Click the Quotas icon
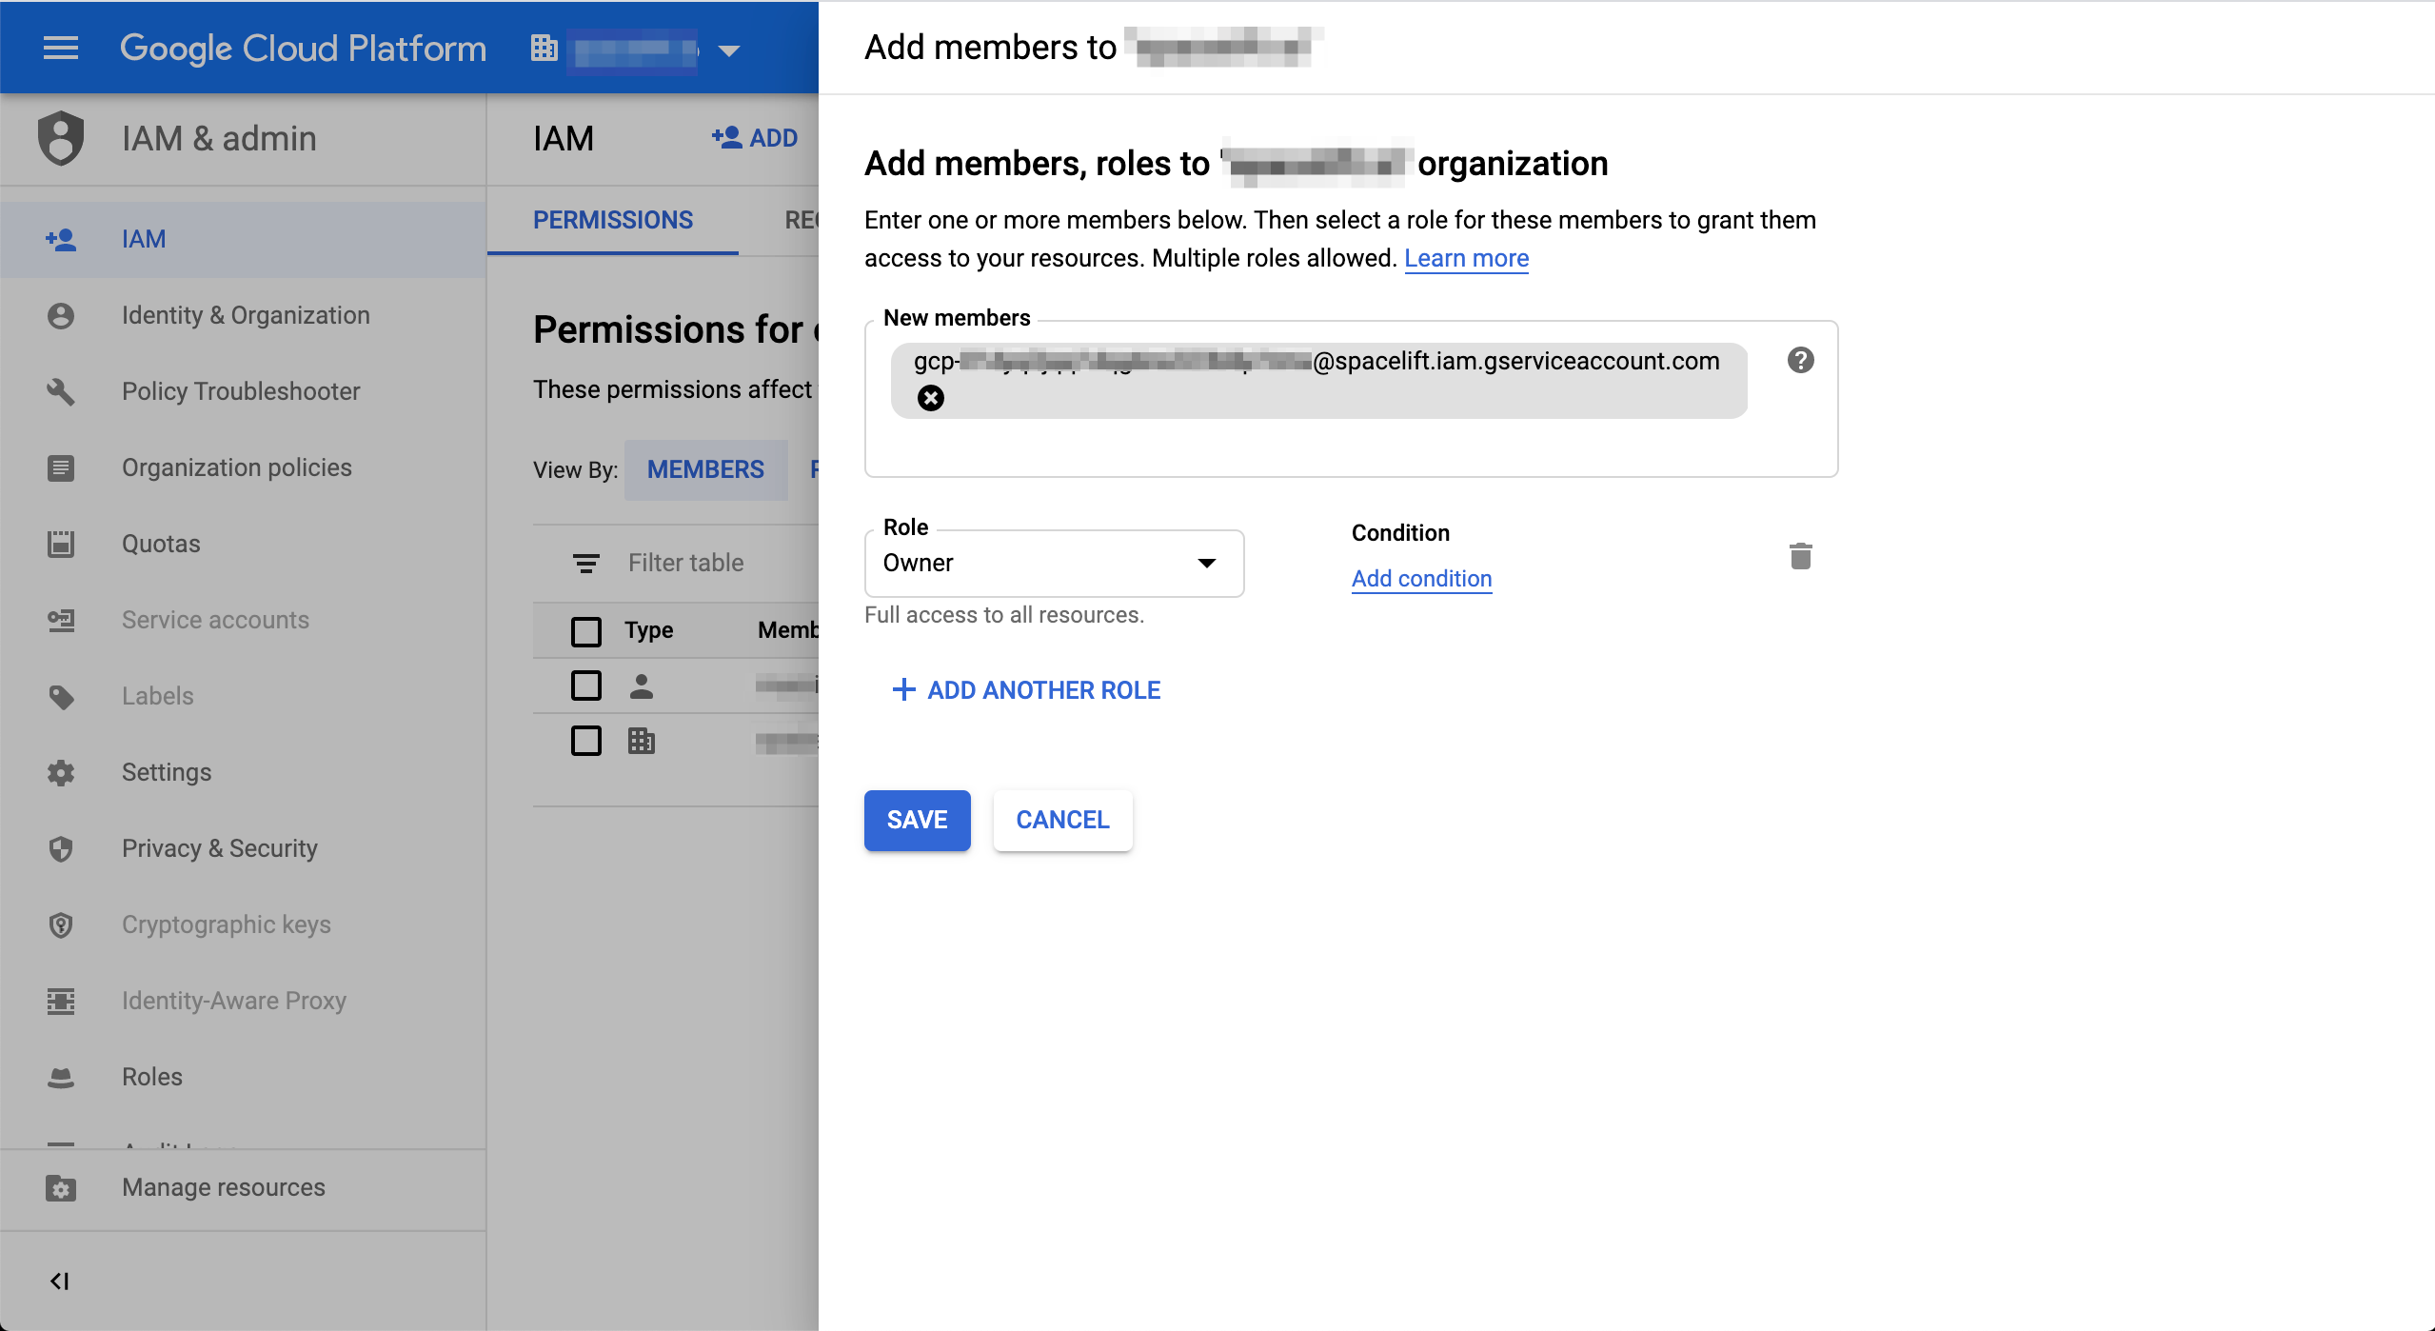Viewport: 2435px width, 1331px height. point(61,544)
